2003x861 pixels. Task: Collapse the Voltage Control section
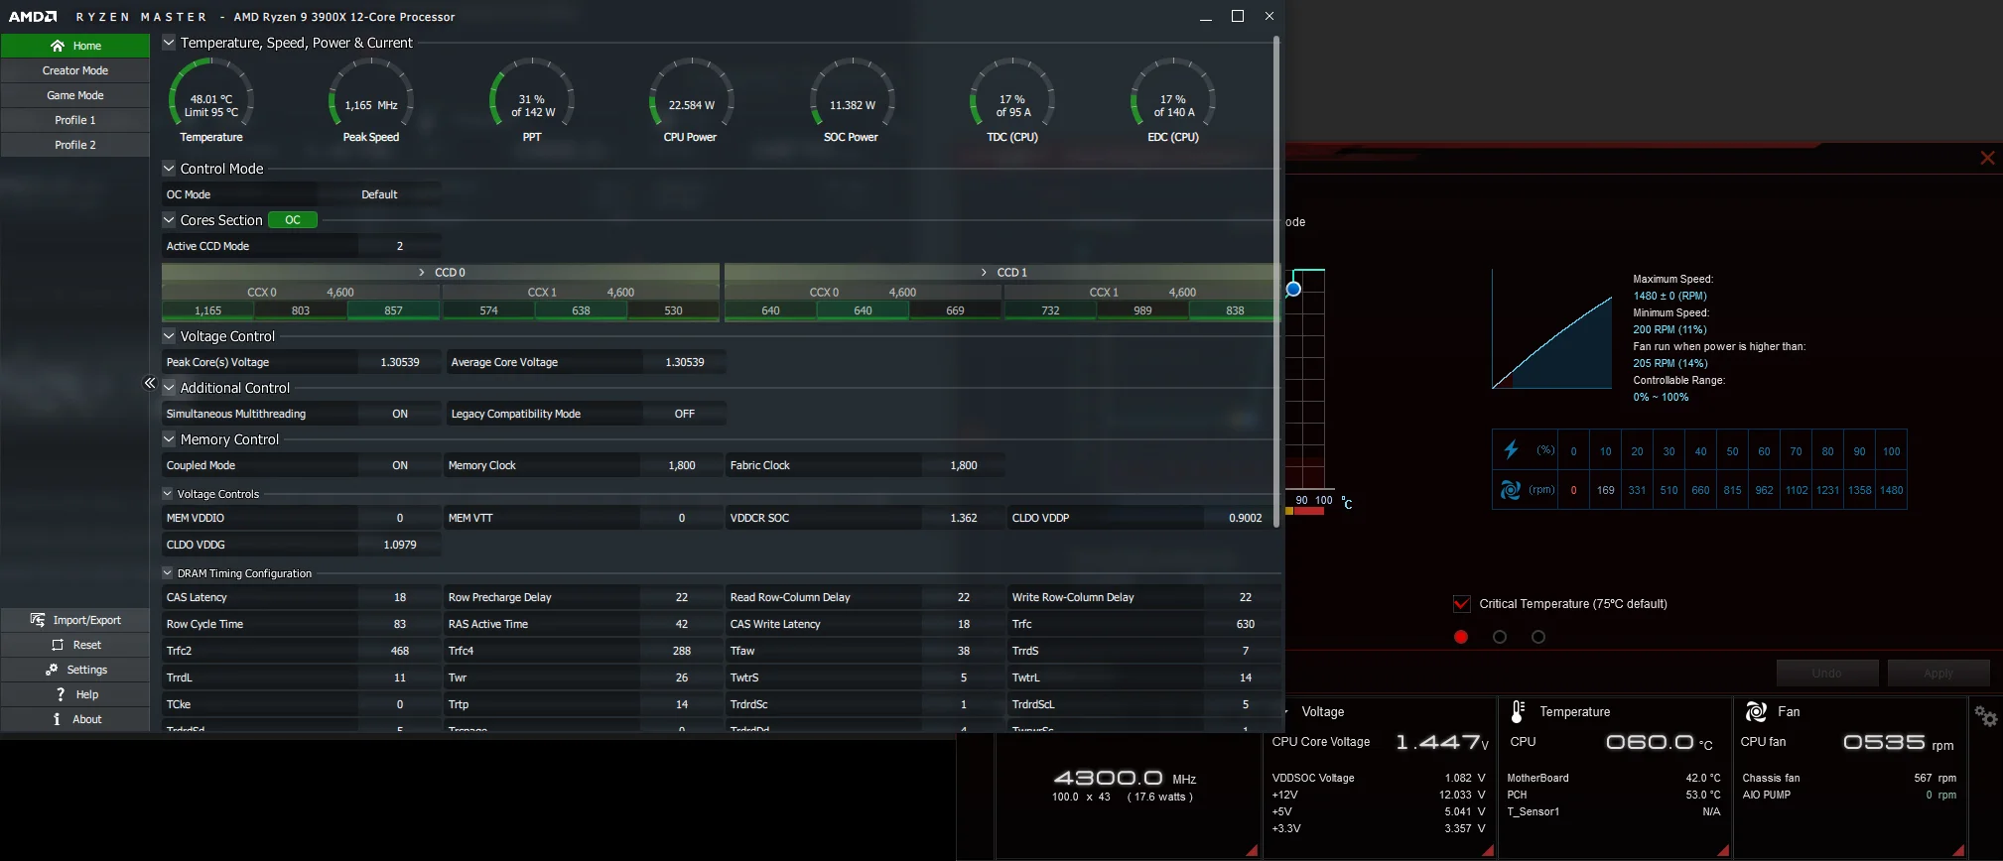tap(169, 336)
